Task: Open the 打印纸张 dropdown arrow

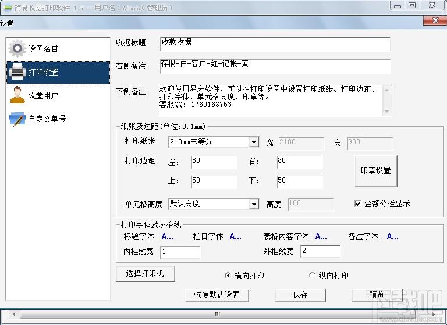Action: coord(253,142)
